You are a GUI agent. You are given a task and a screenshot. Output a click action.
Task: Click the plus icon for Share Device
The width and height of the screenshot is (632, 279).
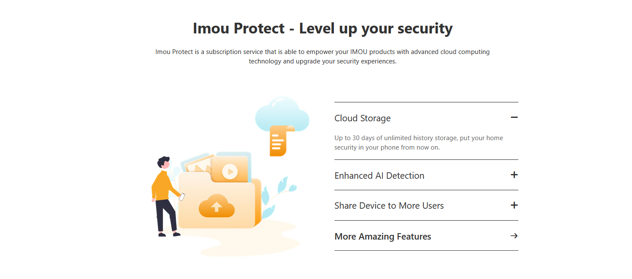coord(515,205)
